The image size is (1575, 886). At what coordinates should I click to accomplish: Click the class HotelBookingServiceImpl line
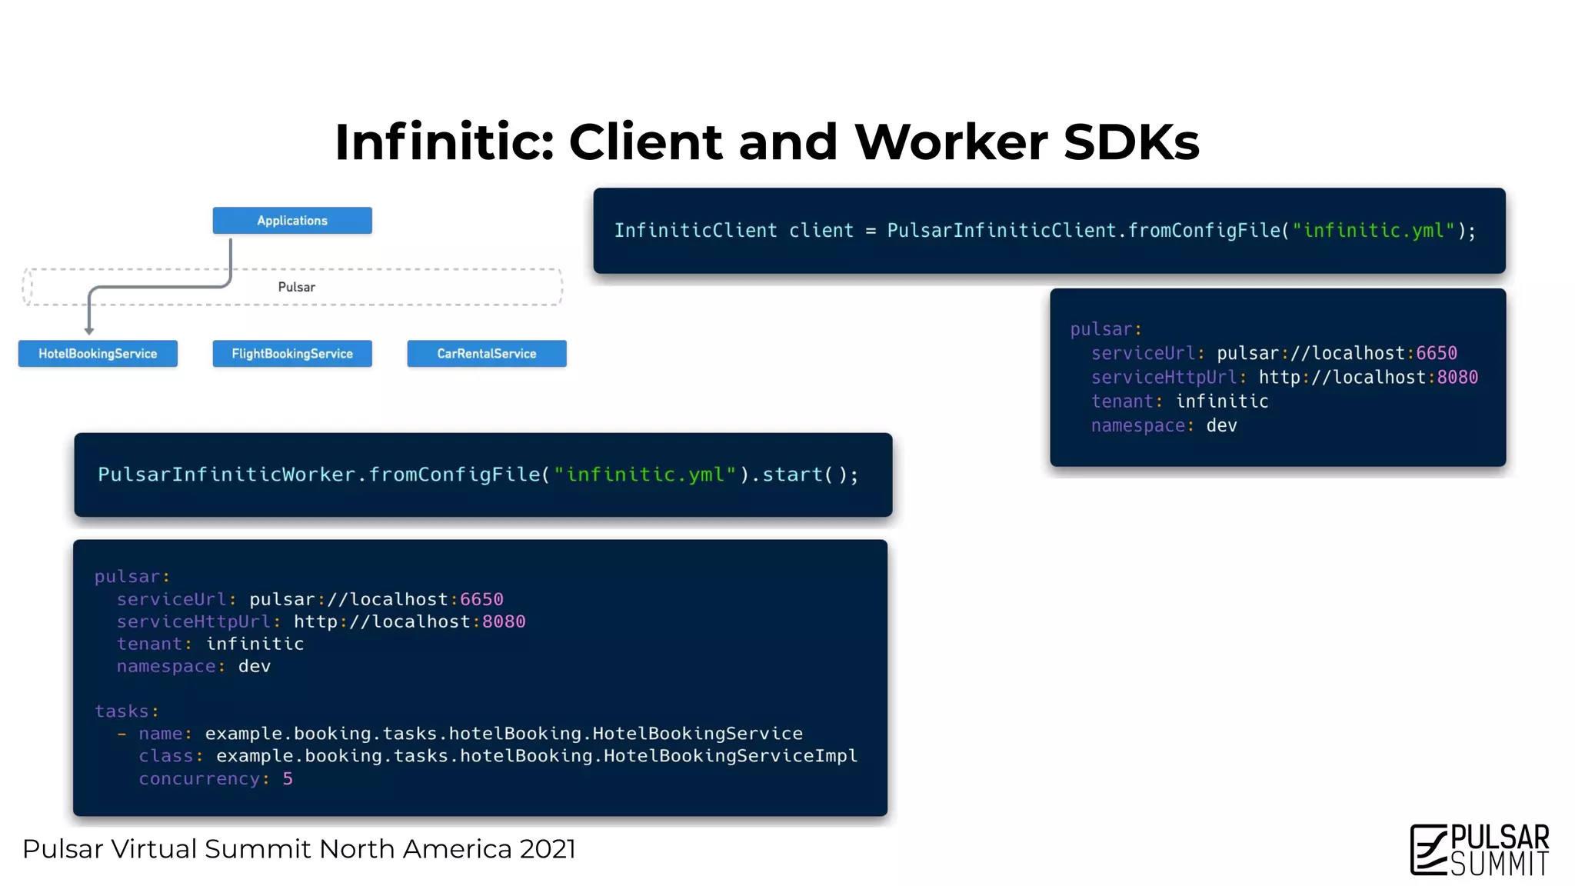(x=498, y=756)
